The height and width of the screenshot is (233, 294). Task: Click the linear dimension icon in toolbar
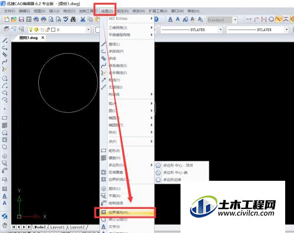pos(249,19)
